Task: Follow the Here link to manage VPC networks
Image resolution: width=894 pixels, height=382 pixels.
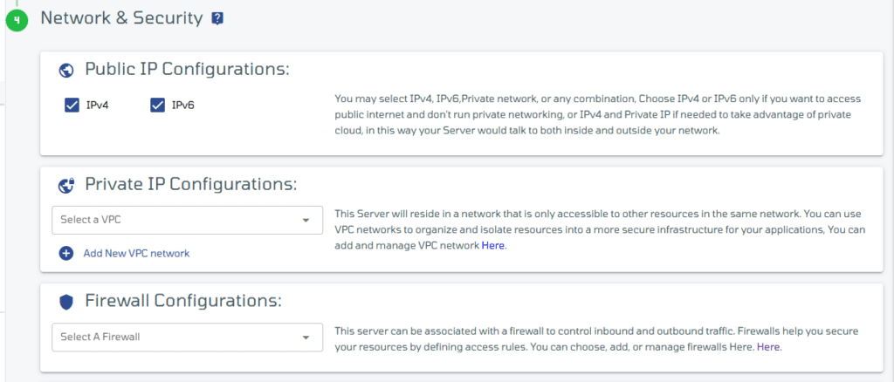Action: coord(492,247)
